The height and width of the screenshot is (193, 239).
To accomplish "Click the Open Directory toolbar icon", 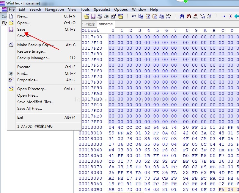I will [120, 16].
